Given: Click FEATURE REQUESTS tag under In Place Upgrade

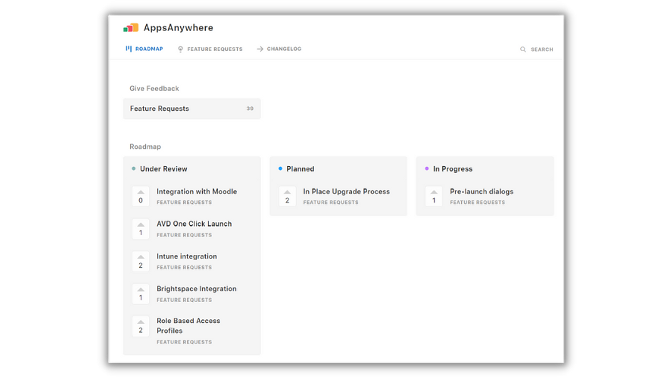Looking at the screenshot, I should pos(330,202).
